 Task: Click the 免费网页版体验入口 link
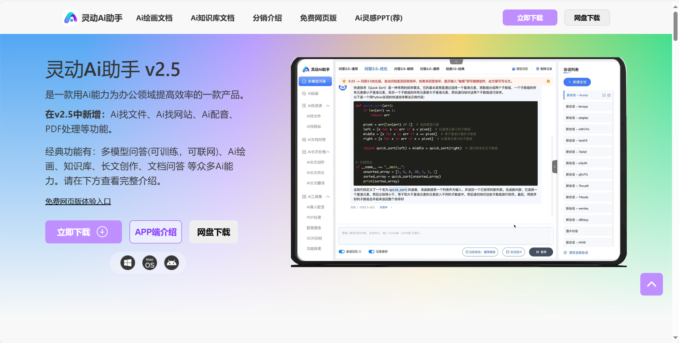click(78, 201)
